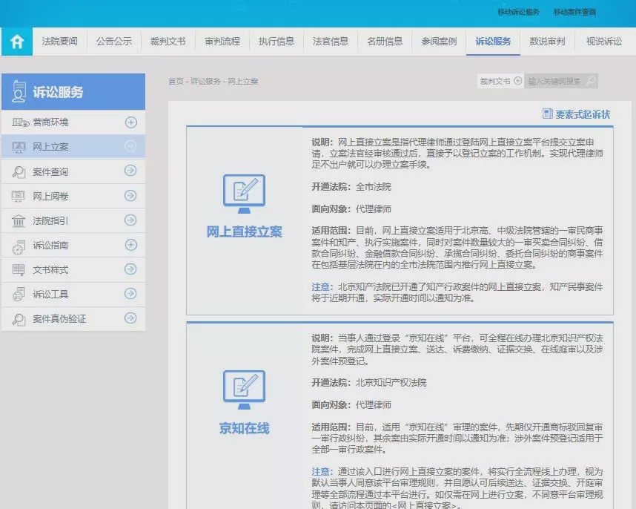Image resolution: width=636 pixels, height=509 pixels.
Task: Click the 网上直接立案 monitor icon
Action: pyautogui.click(x=244, y=194)
